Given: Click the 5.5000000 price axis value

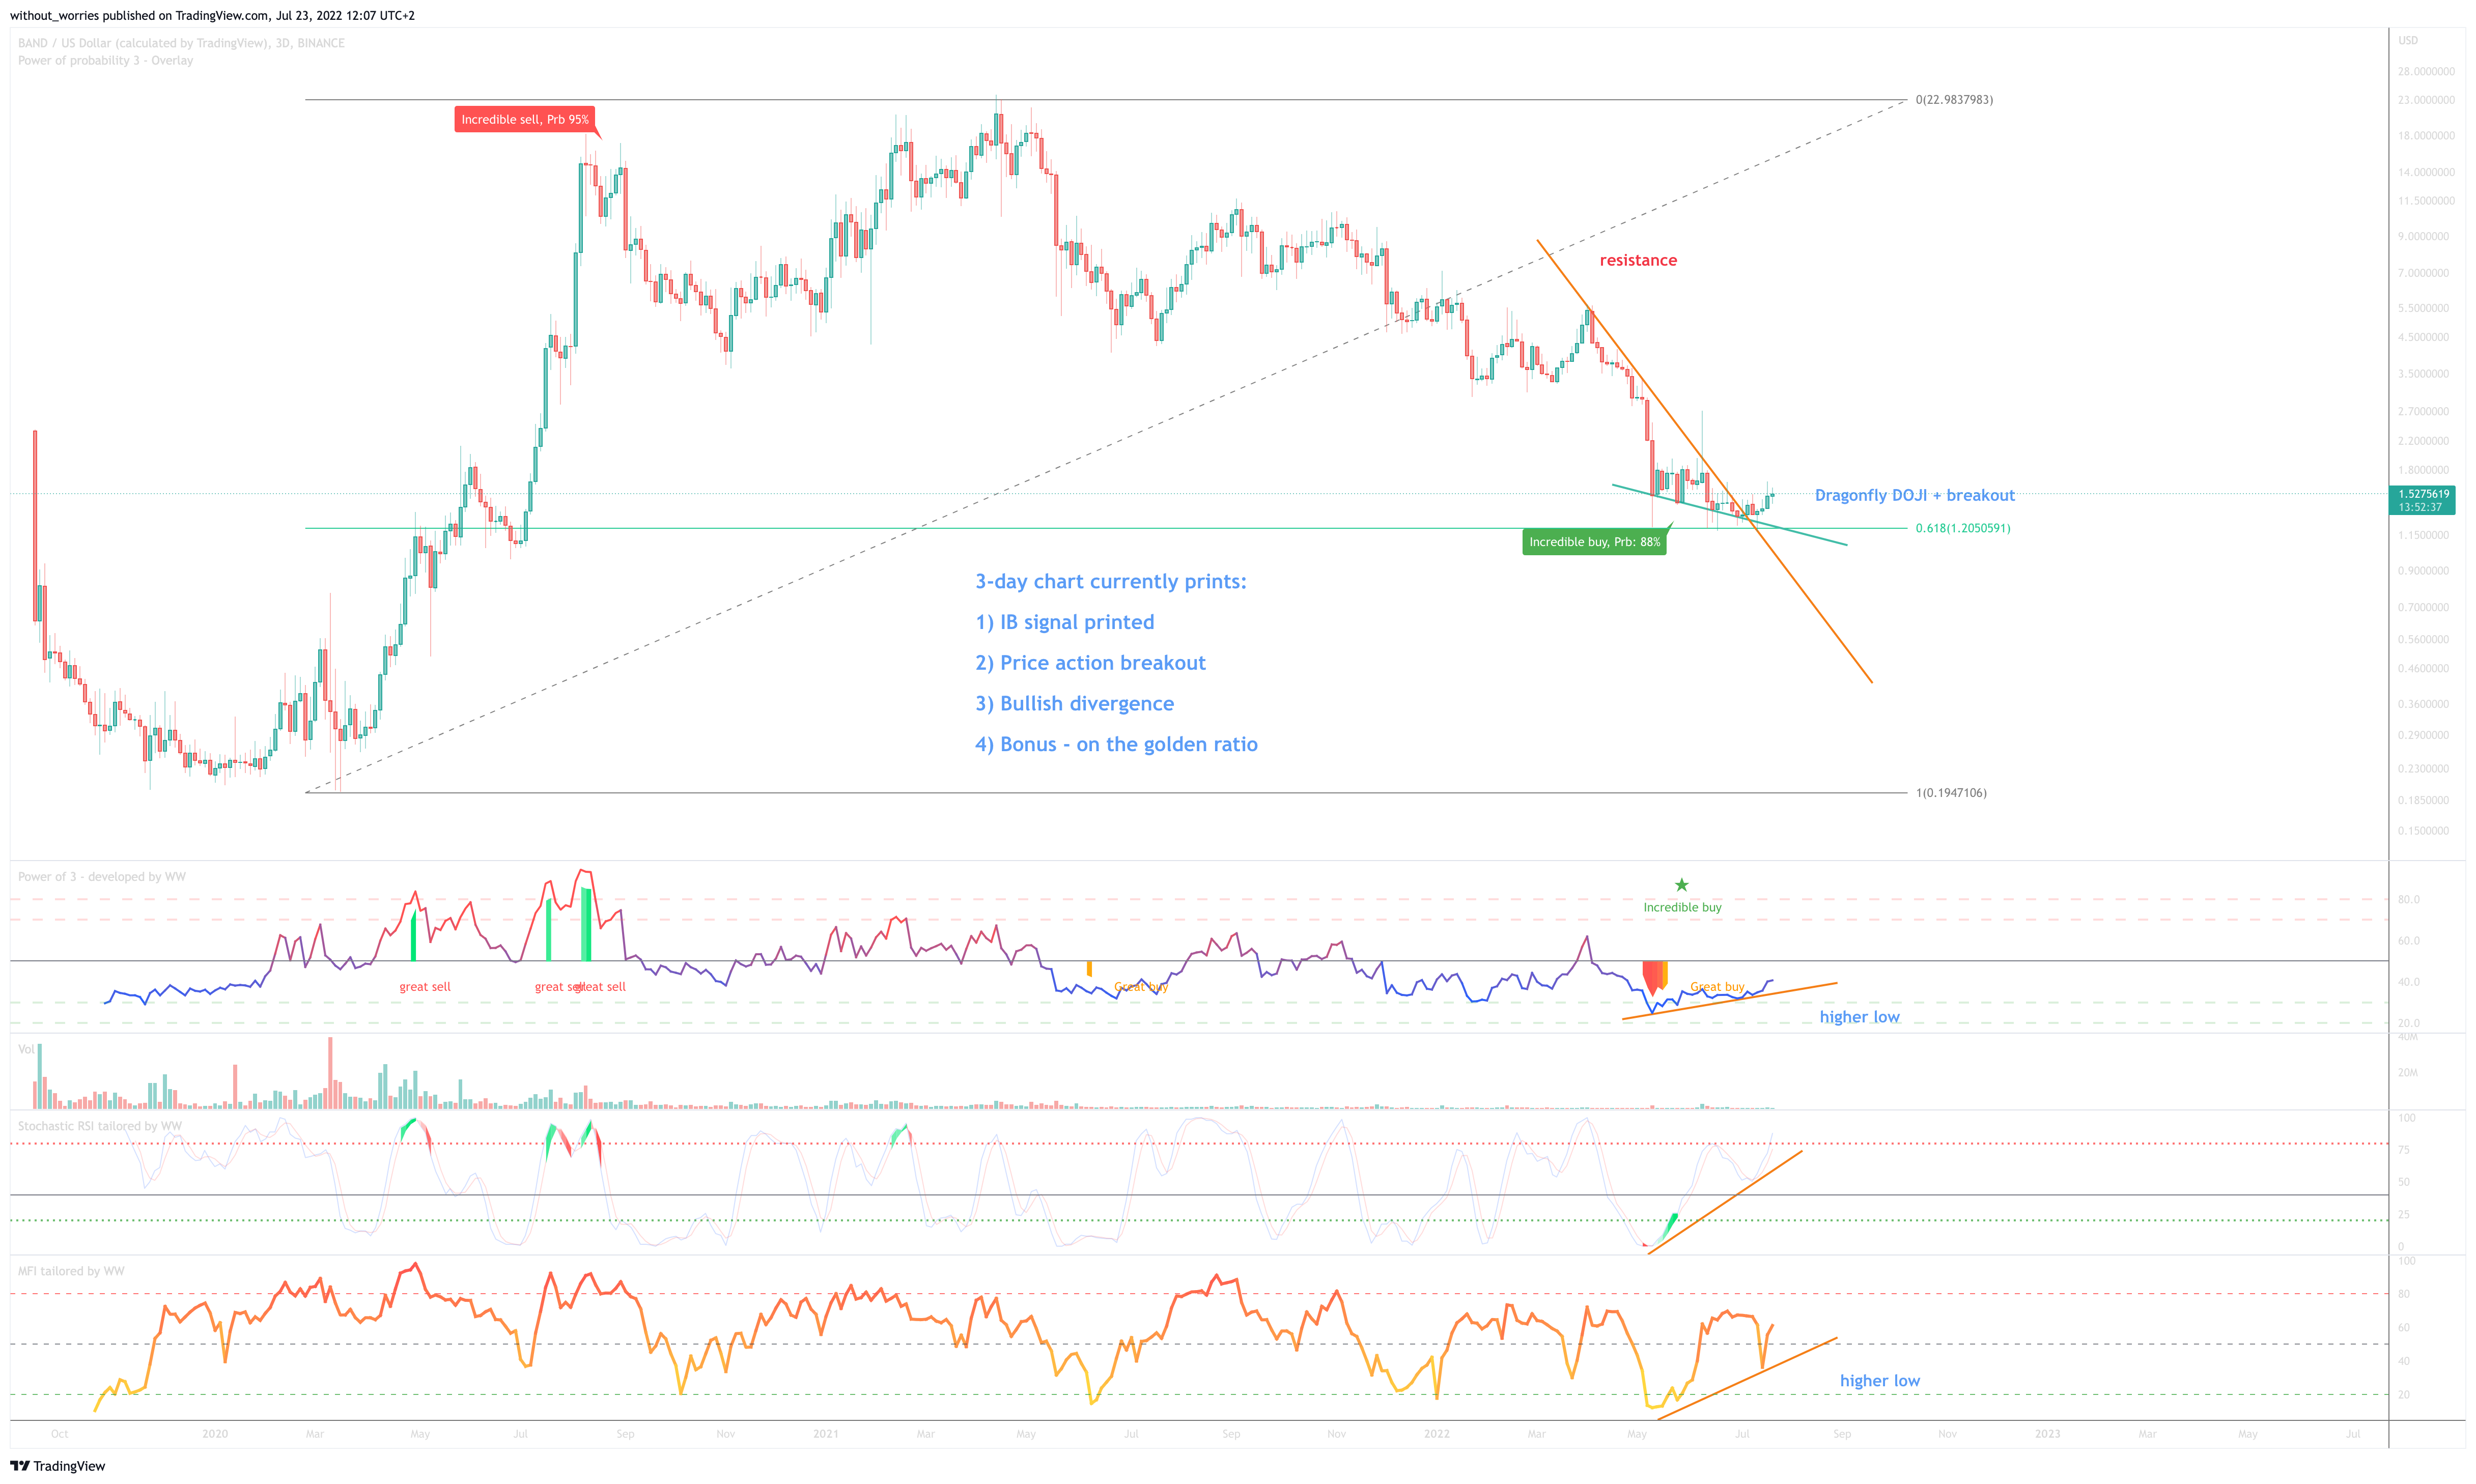Looking at the screenshot, I should pos(2424,309).
